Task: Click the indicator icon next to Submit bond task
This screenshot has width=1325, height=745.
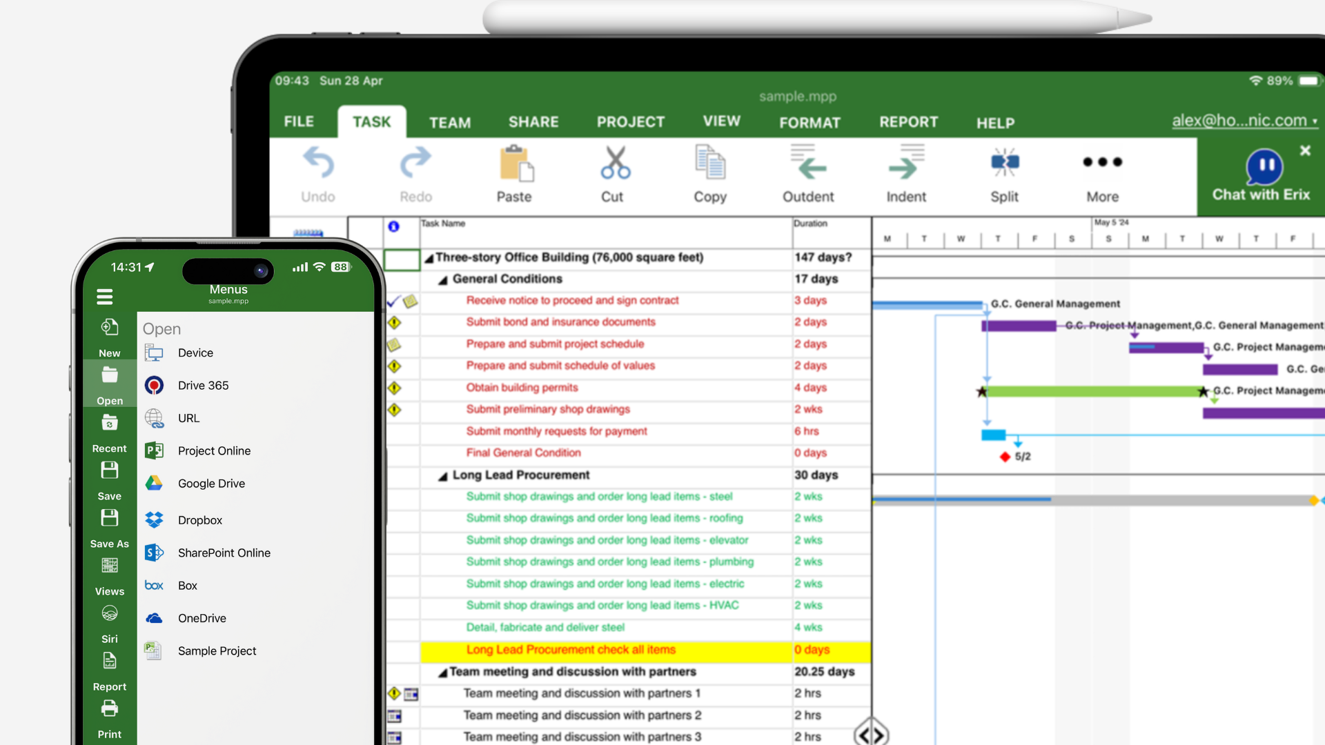Action: (x=394, y=322)
